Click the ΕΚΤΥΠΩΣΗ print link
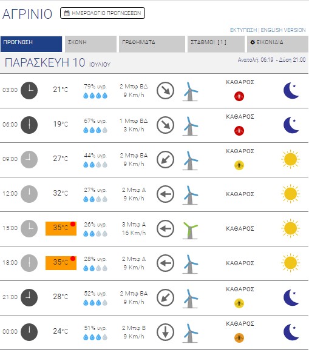This screenshot has width=309, height=350. pos(243,30)
